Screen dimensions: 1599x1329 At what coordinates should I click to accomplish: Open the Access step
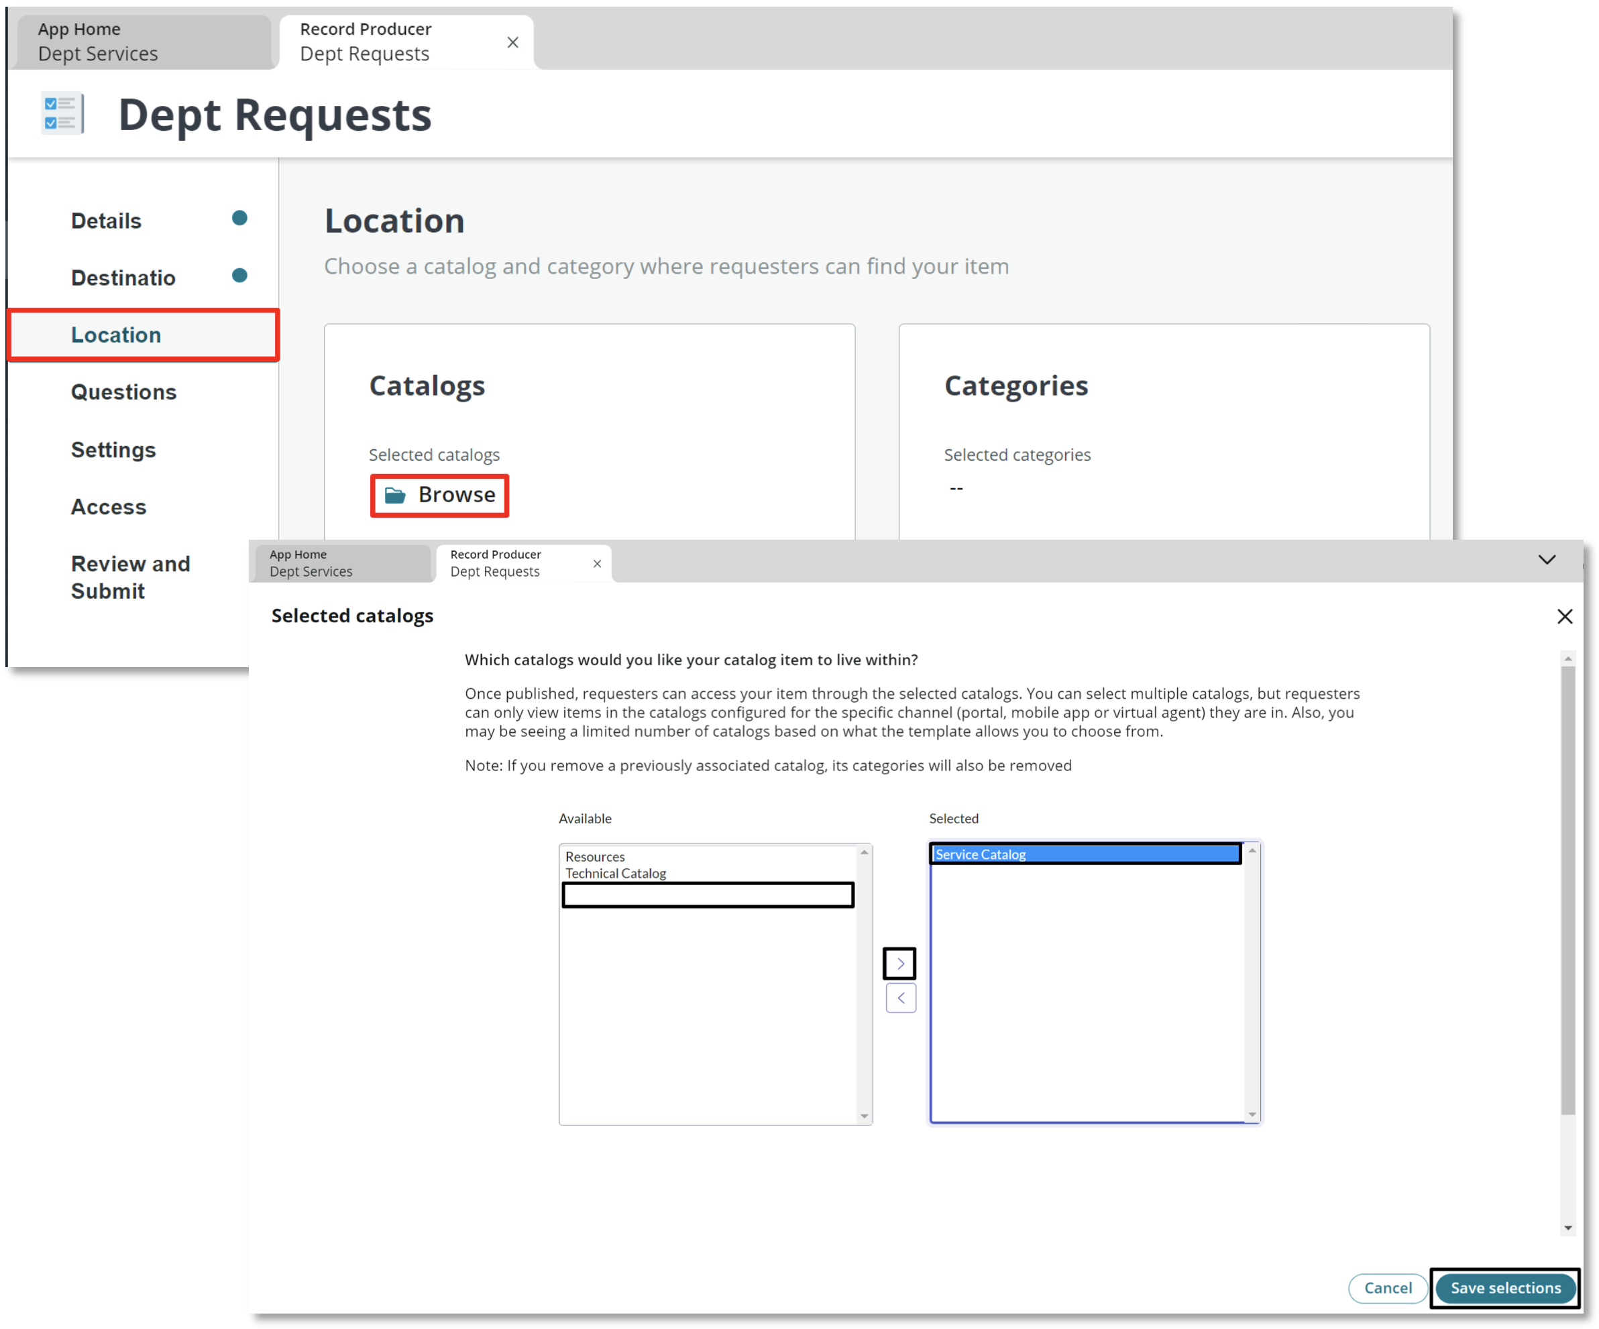pyautogui.click(x=109, y=507)
